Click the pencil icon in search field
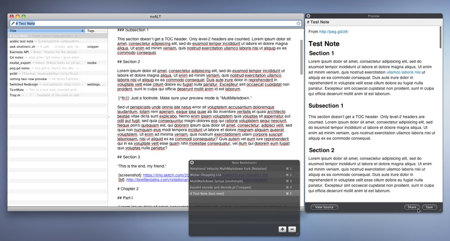 pos(13,23)
